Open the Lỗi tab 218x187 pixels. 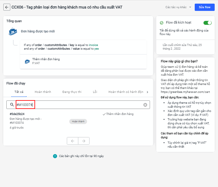[x=95, y=92]
